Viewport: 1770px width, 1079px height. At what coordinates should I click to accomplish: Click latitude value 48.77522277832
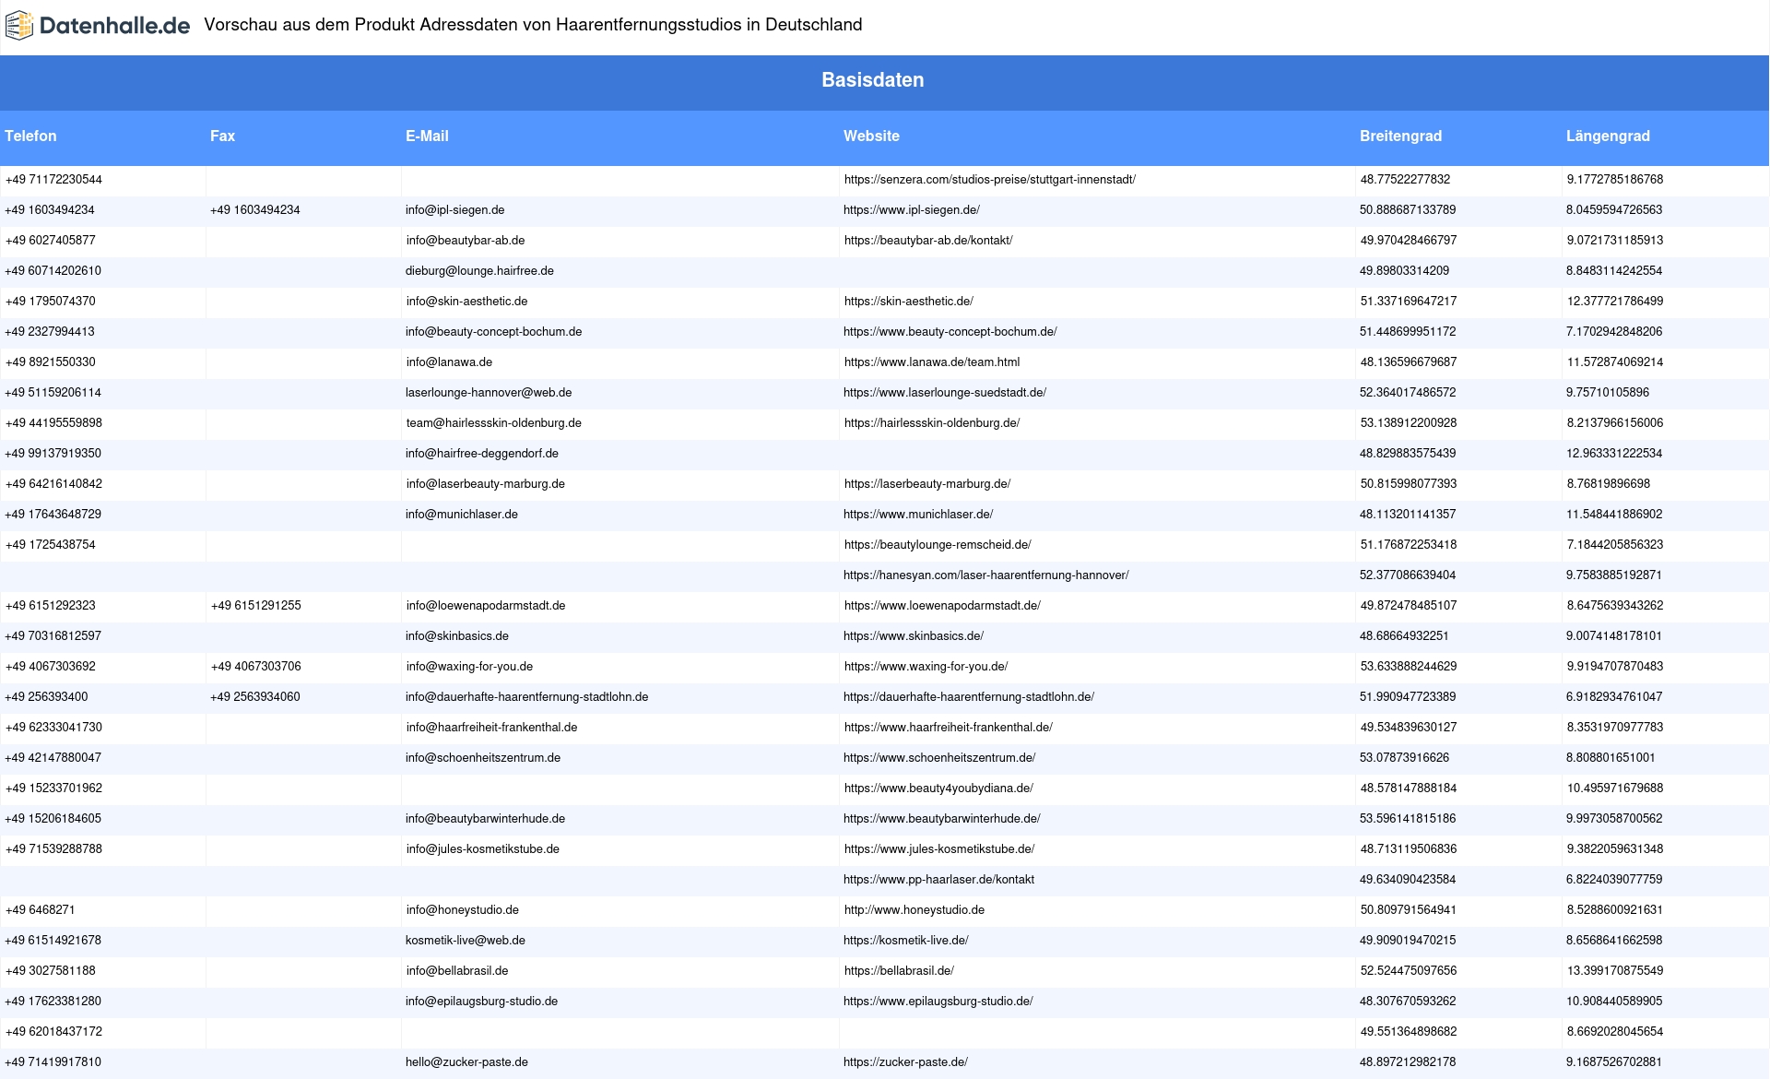coord(1405,180)
